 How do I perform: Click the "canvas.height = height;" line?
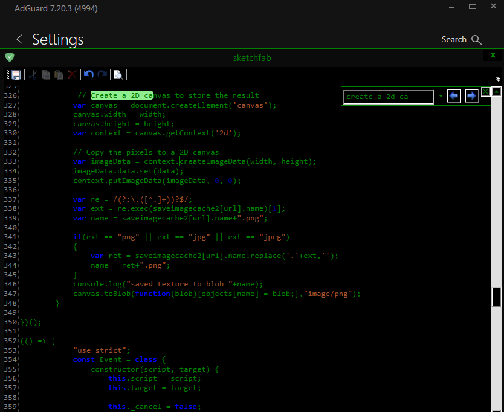tap(124, 124)
